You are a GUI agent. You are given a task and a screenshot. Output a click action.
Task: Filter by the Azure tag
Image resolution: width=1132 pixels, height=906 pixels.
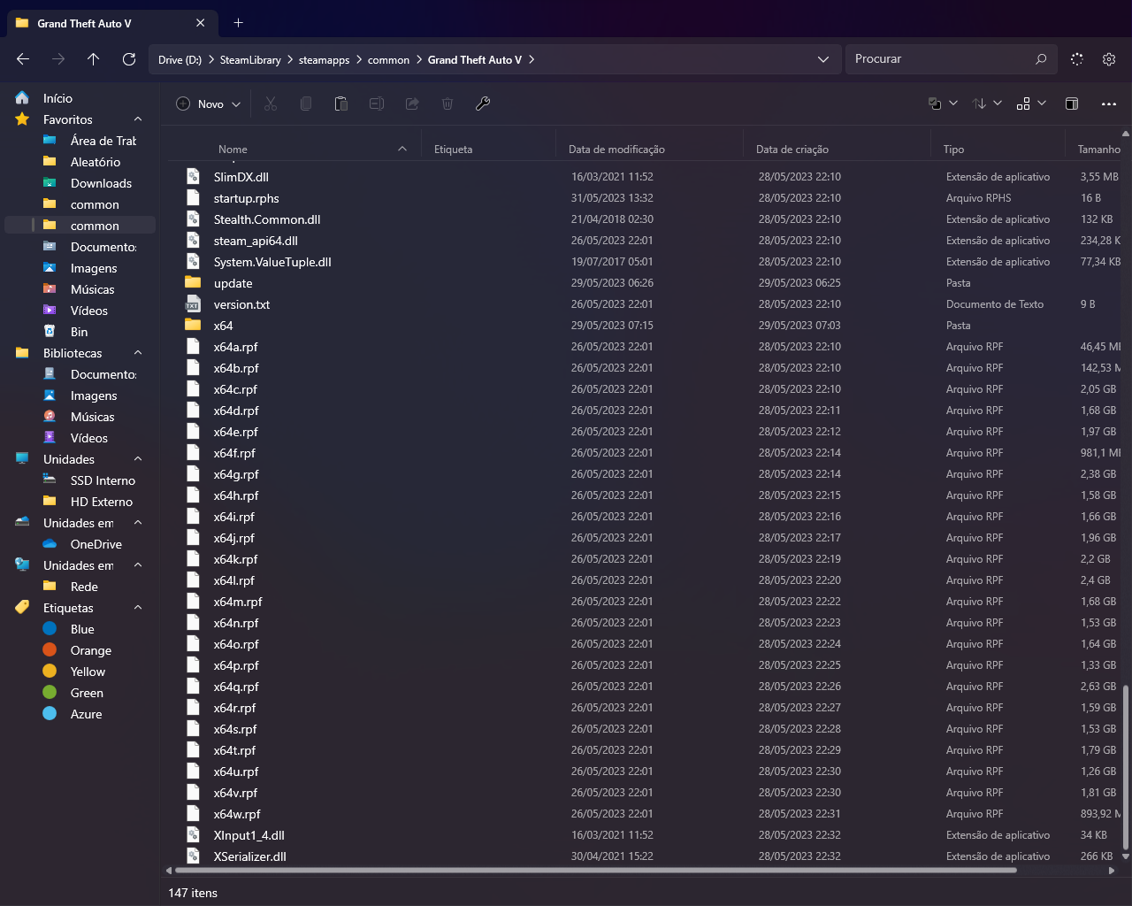[86, 714]
